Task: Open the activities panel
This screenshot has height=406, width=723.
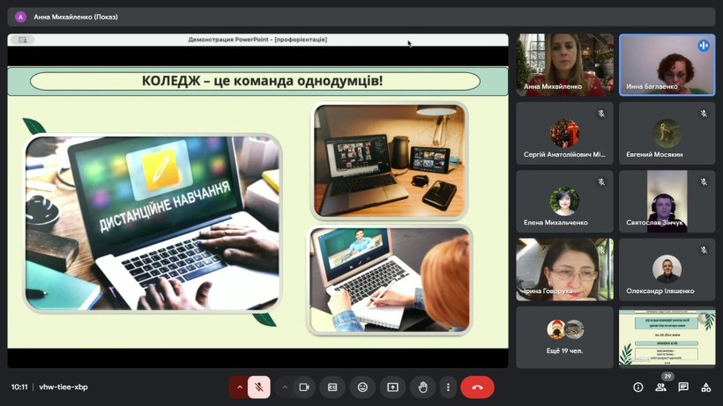Action: click(x=706, y=388)
